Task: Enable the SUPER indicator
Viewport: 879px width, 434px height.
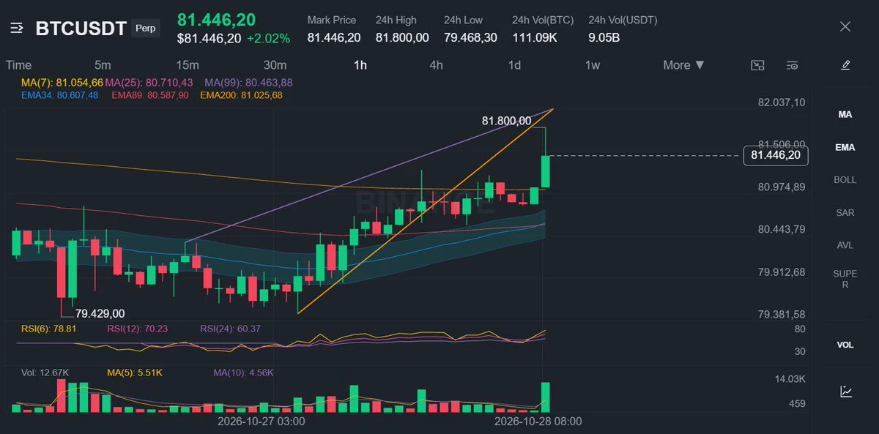Action: pos(845,280)
